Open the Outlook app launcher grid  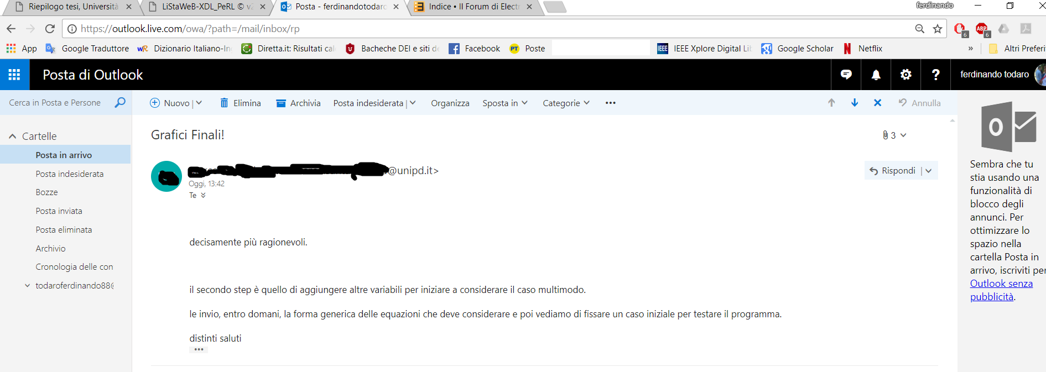[14, 75]
